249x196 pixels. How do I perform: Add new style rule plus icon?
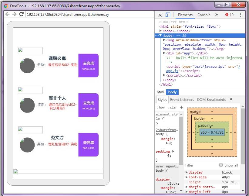181,107
